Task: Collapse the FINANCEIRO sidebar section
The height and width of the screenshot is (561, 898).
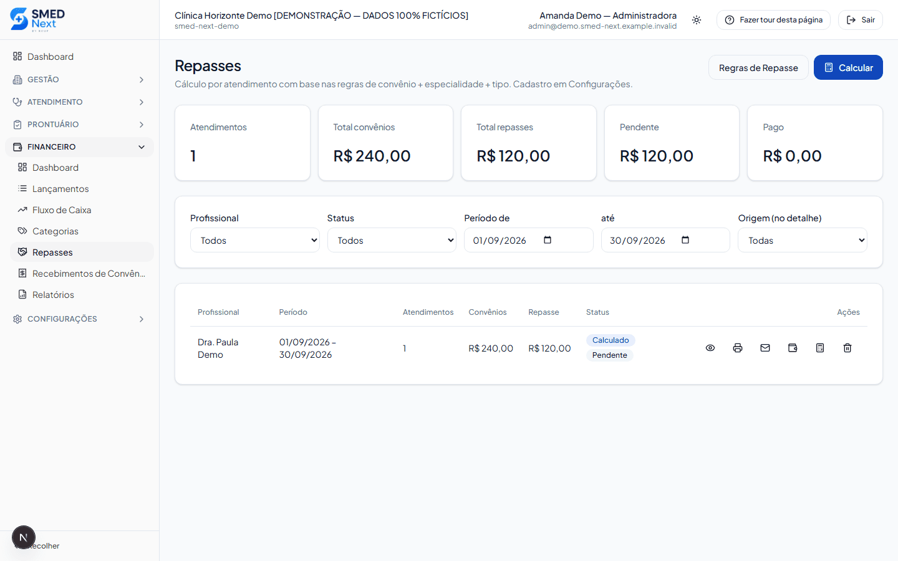Action: click(79, 146)
